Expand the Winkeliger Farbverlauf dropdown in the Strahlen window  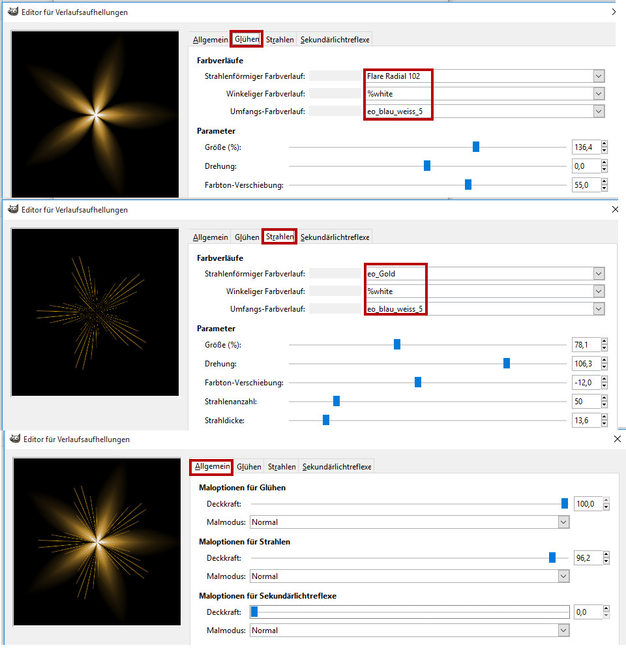[599, 291]
